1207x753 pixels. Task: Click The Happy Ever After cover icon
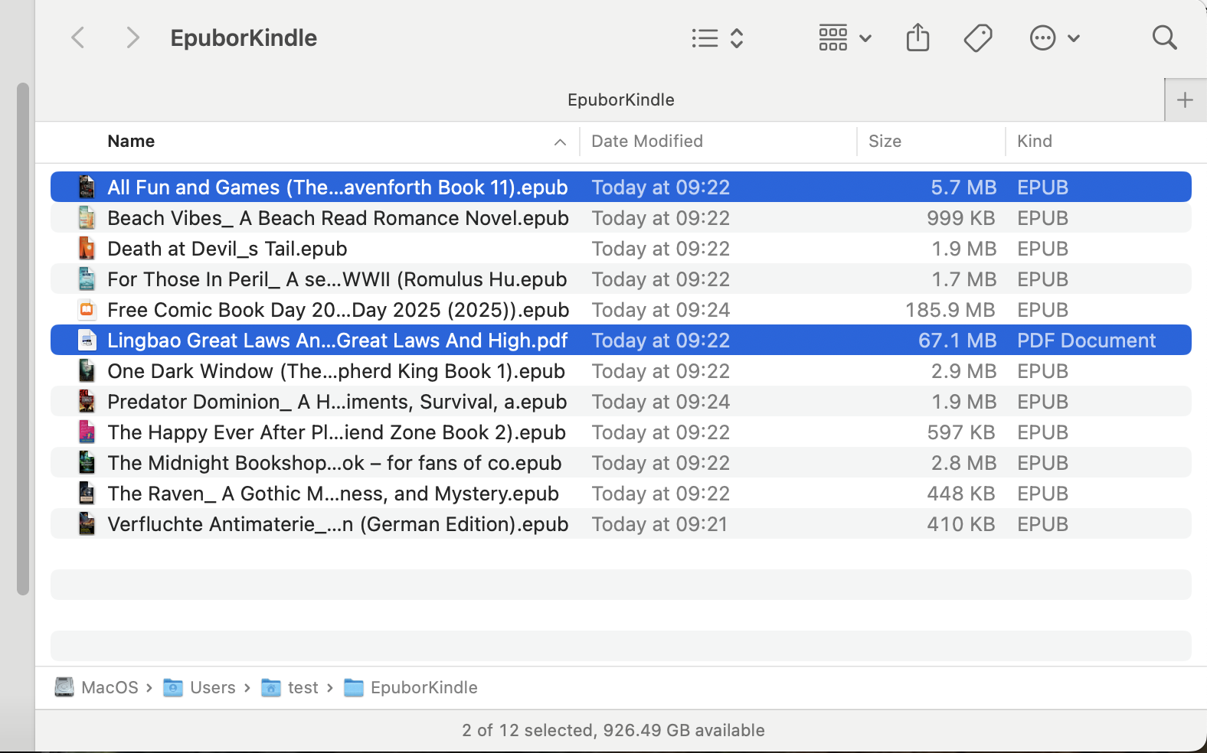[x=87, y=432]
